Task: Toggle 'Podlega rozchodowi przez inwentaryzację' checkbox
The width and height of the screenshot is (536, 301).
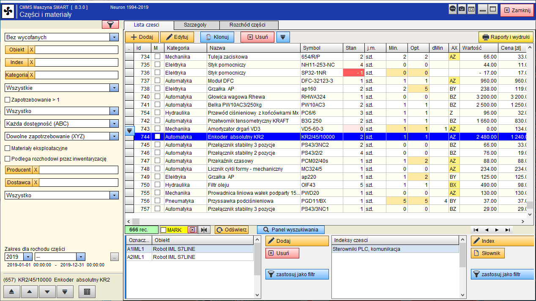Action: 7,159
